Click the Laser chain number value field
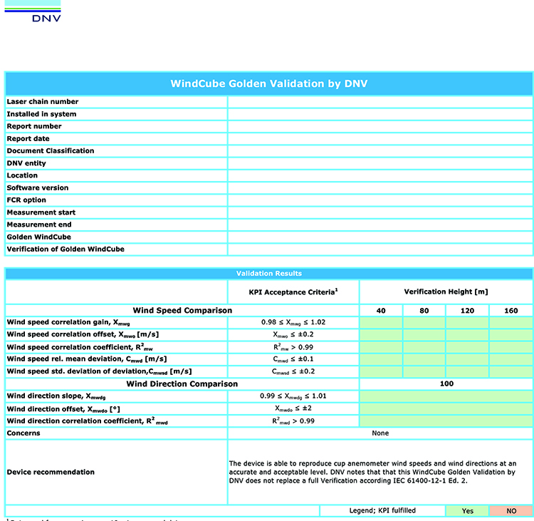 (379, 102)
